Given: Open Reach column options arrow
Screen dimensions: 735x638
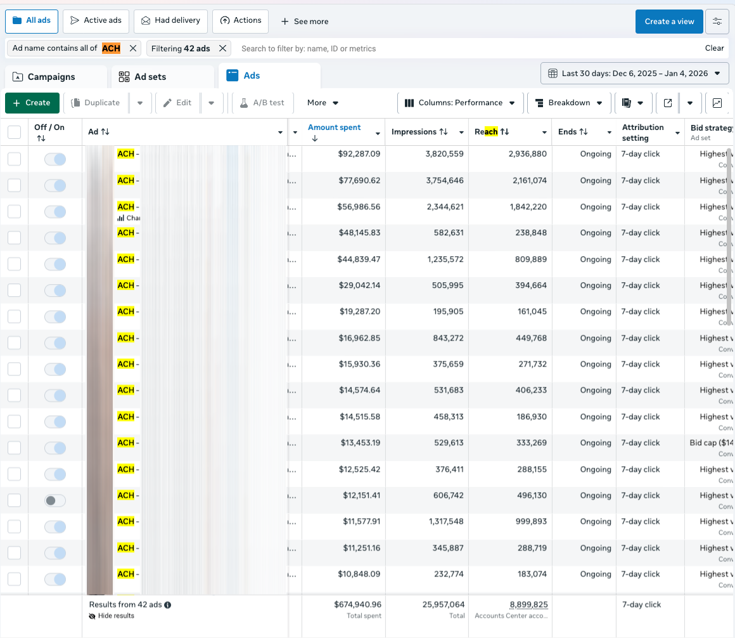Looking at the screenshot, I should point(544,133).
